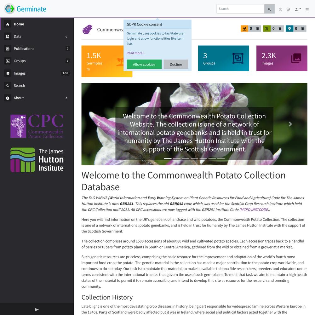Image resolution: width=315 pixels, height=315 pixels.
Task: Open the Images menu item
Action: point(37,73)
